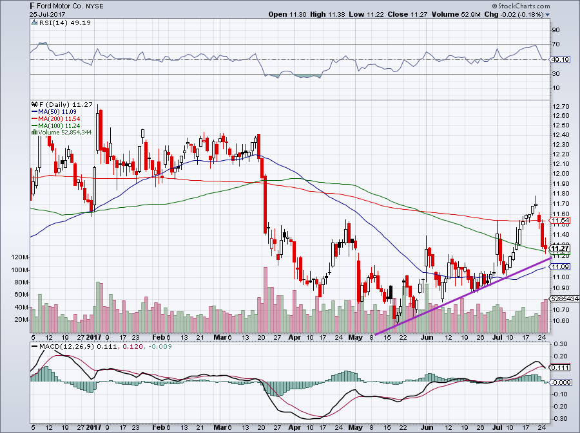The width and height of the screenshot is (580, 433).
Task: Click the copyright icon before StockCharts.com
Action: tap(494, 6)
